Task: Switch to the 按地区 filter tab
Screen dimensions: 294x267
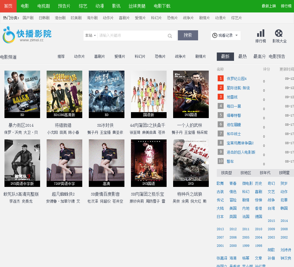Action: (x=246, y=173)
